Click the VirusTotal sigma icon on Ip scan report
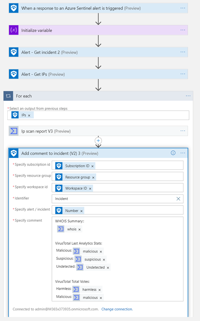The height and width of the screenshot is (321, 200). [14, 131]
